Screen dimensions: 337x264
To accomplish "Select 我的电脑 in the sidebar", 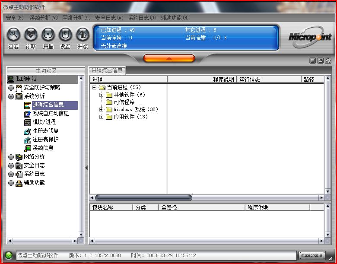I will click(26, 79).
